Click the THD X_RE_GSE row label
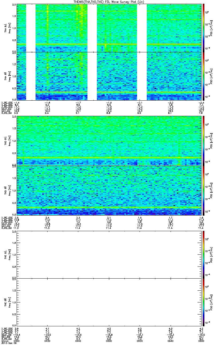This screenshot has width=215, height=345. tap(7, 217)
